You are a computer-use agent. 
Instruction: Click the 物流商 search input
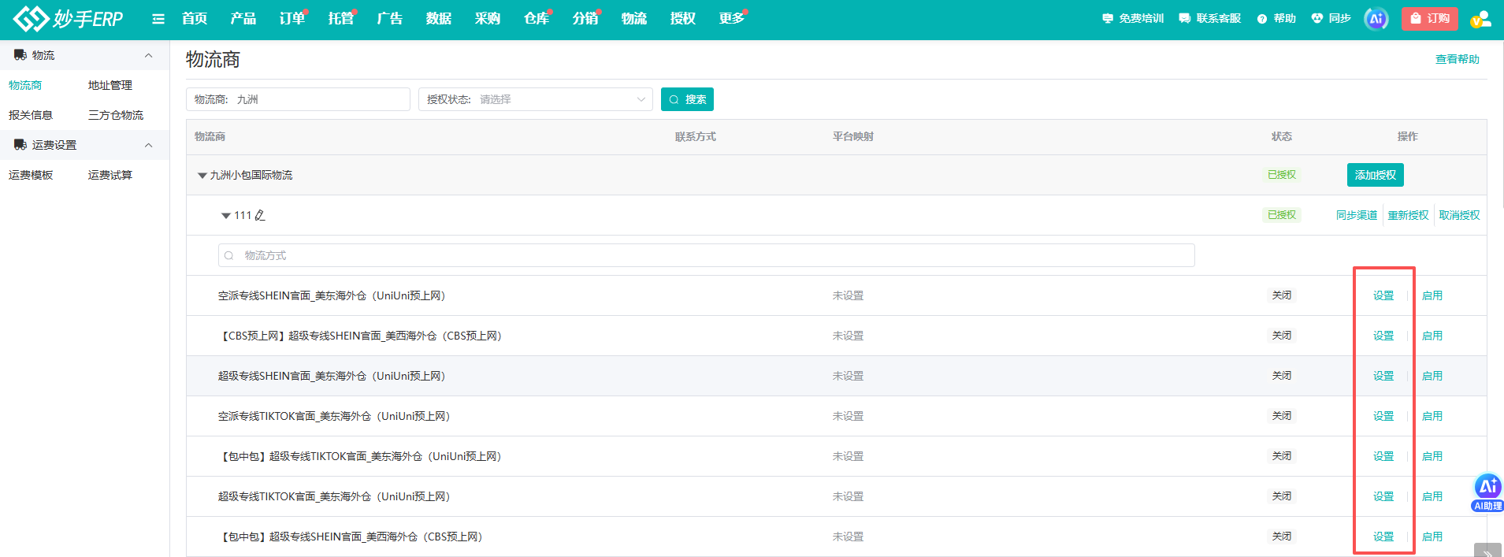coord(298,99)
